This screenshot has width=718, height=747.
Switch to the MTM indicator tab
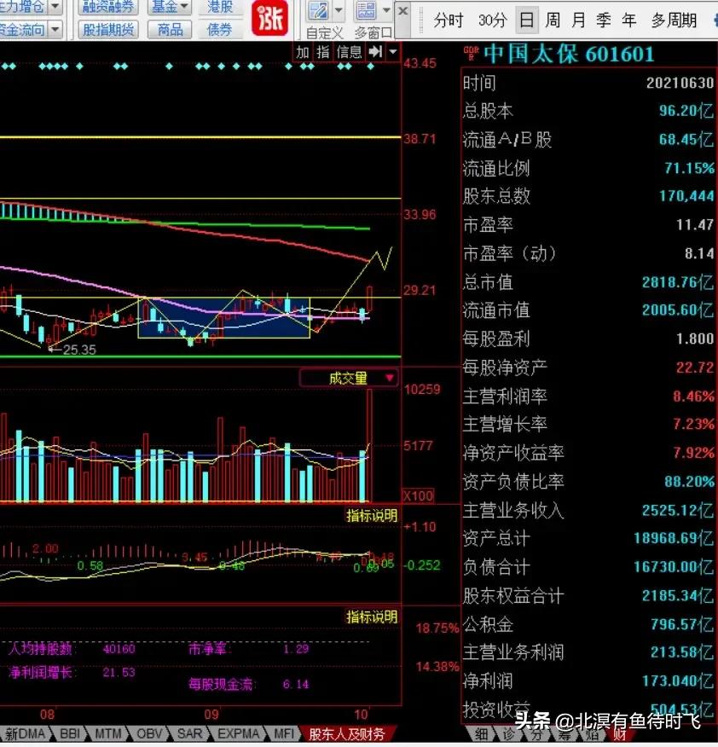click(107, 734)
